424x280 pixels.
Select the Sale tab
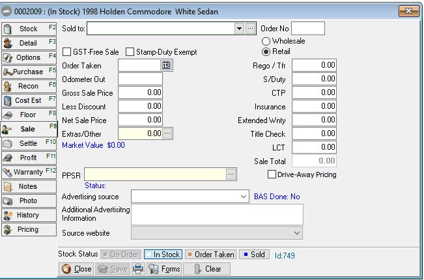[29, 129]
